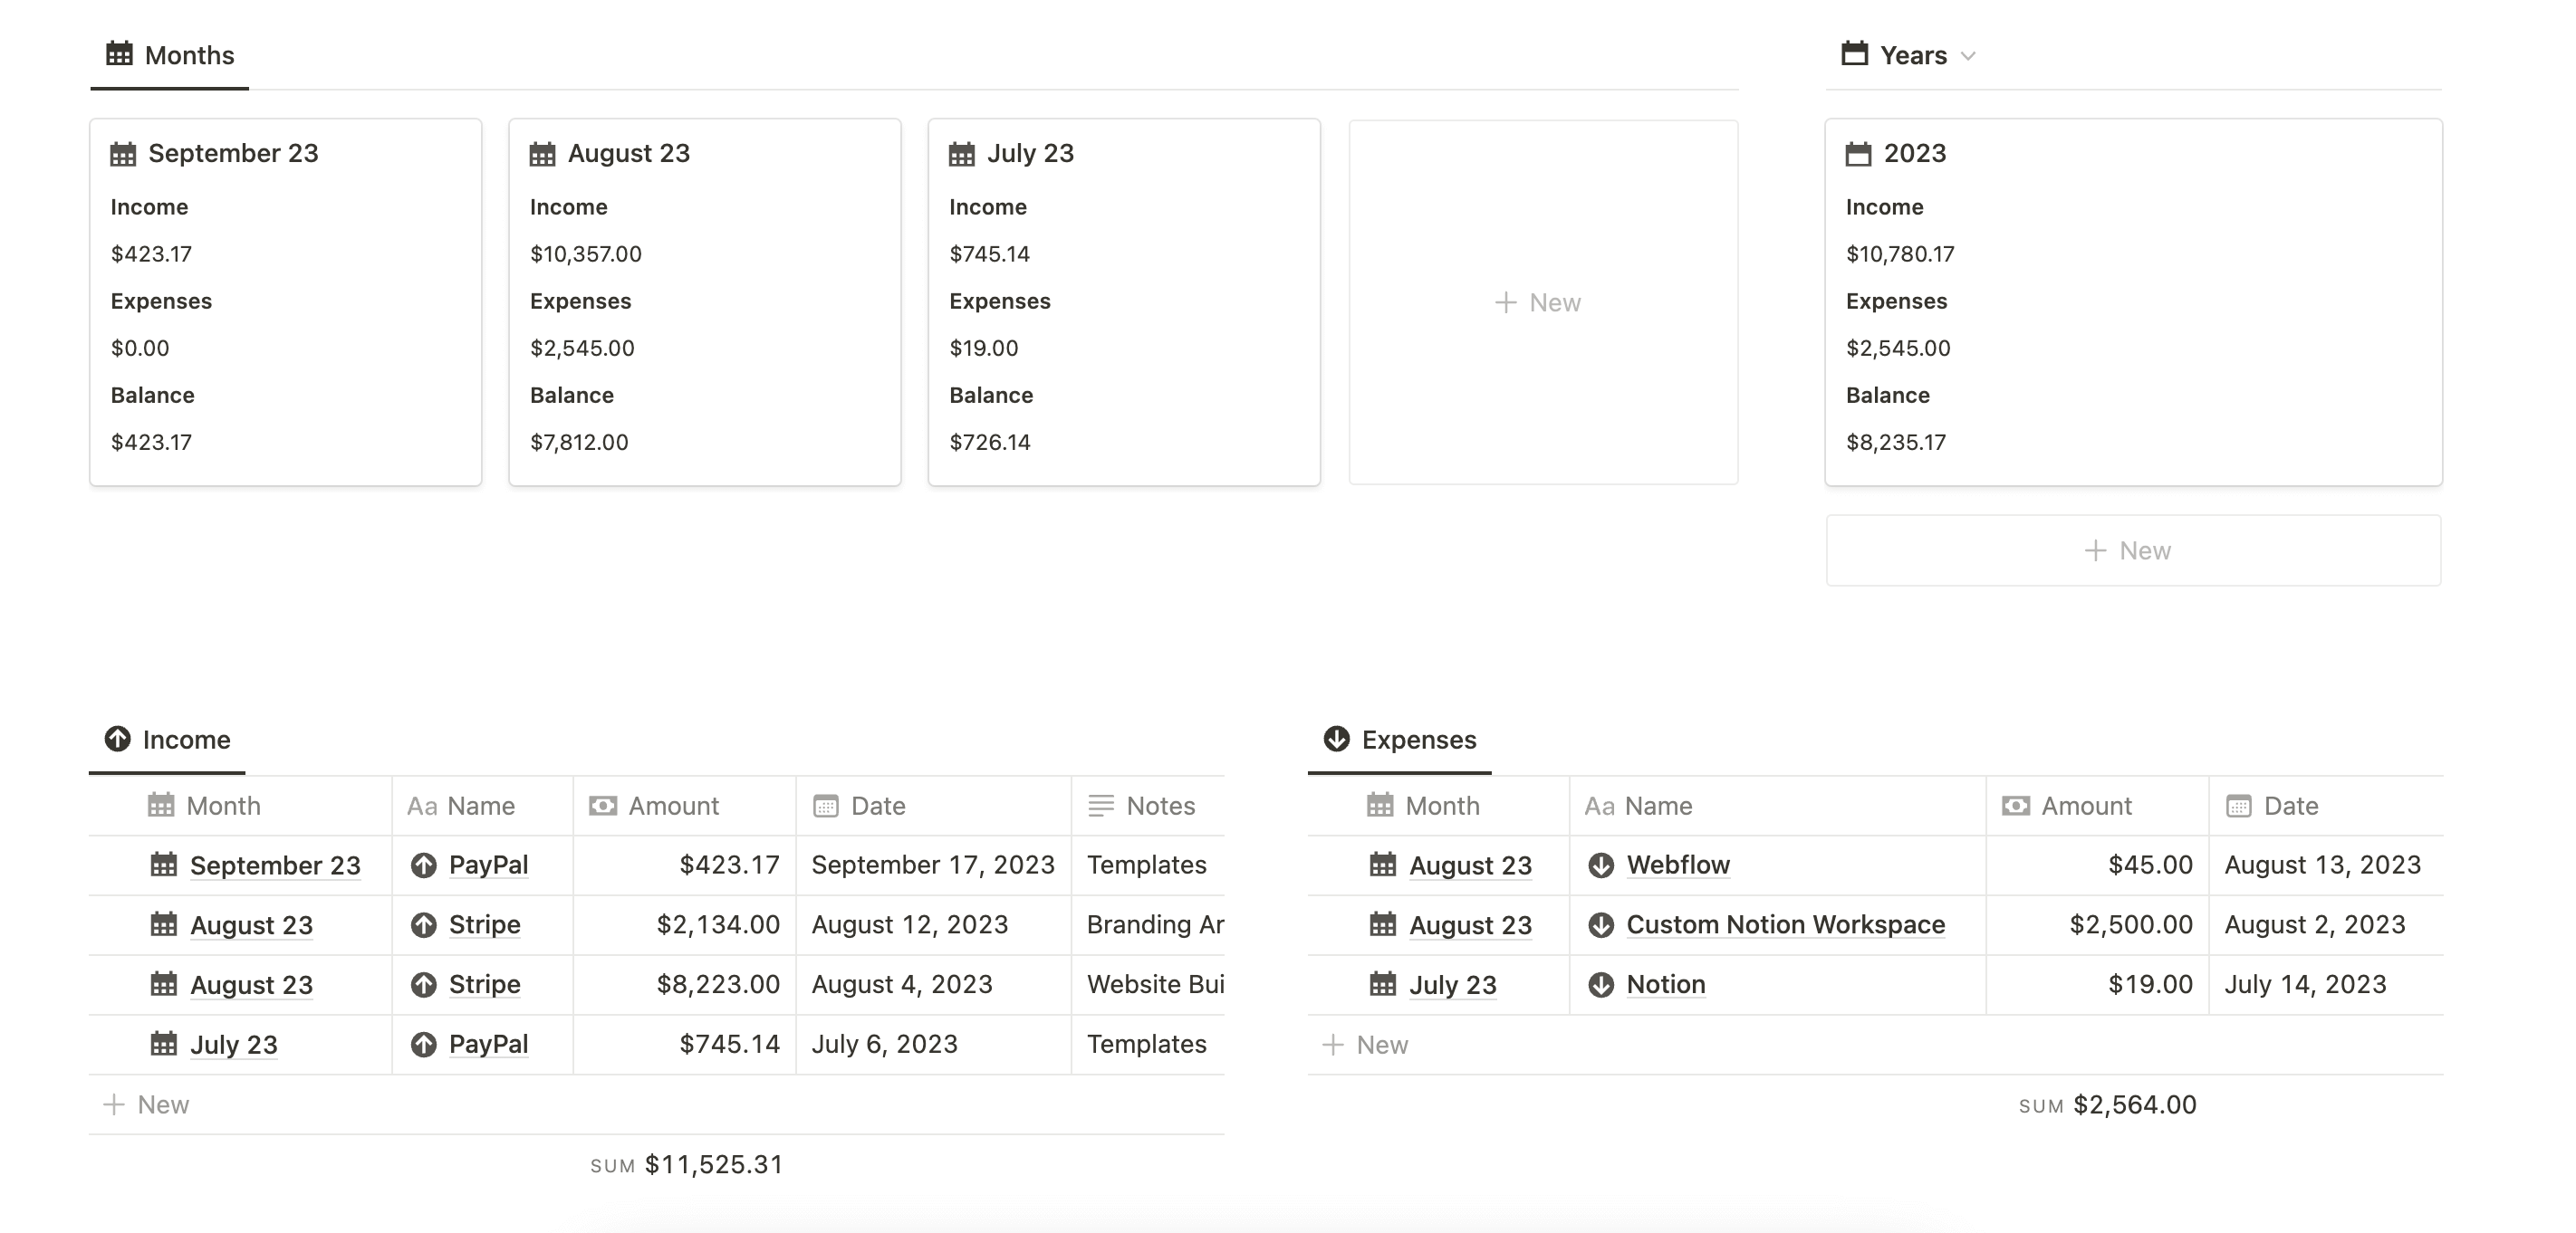Viewport: 2576px width, 1233px height.
Task: Click New to add a month entry
Action: (1536, 301)
